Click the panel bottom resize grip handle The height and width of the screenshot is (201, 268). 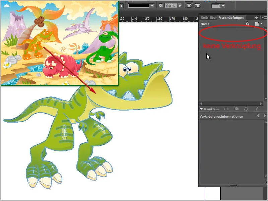click(x=233, y=185)
